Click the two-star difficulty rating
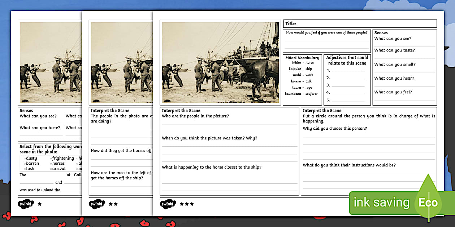Viewport: 455px width, 227px height. [113, 204]
